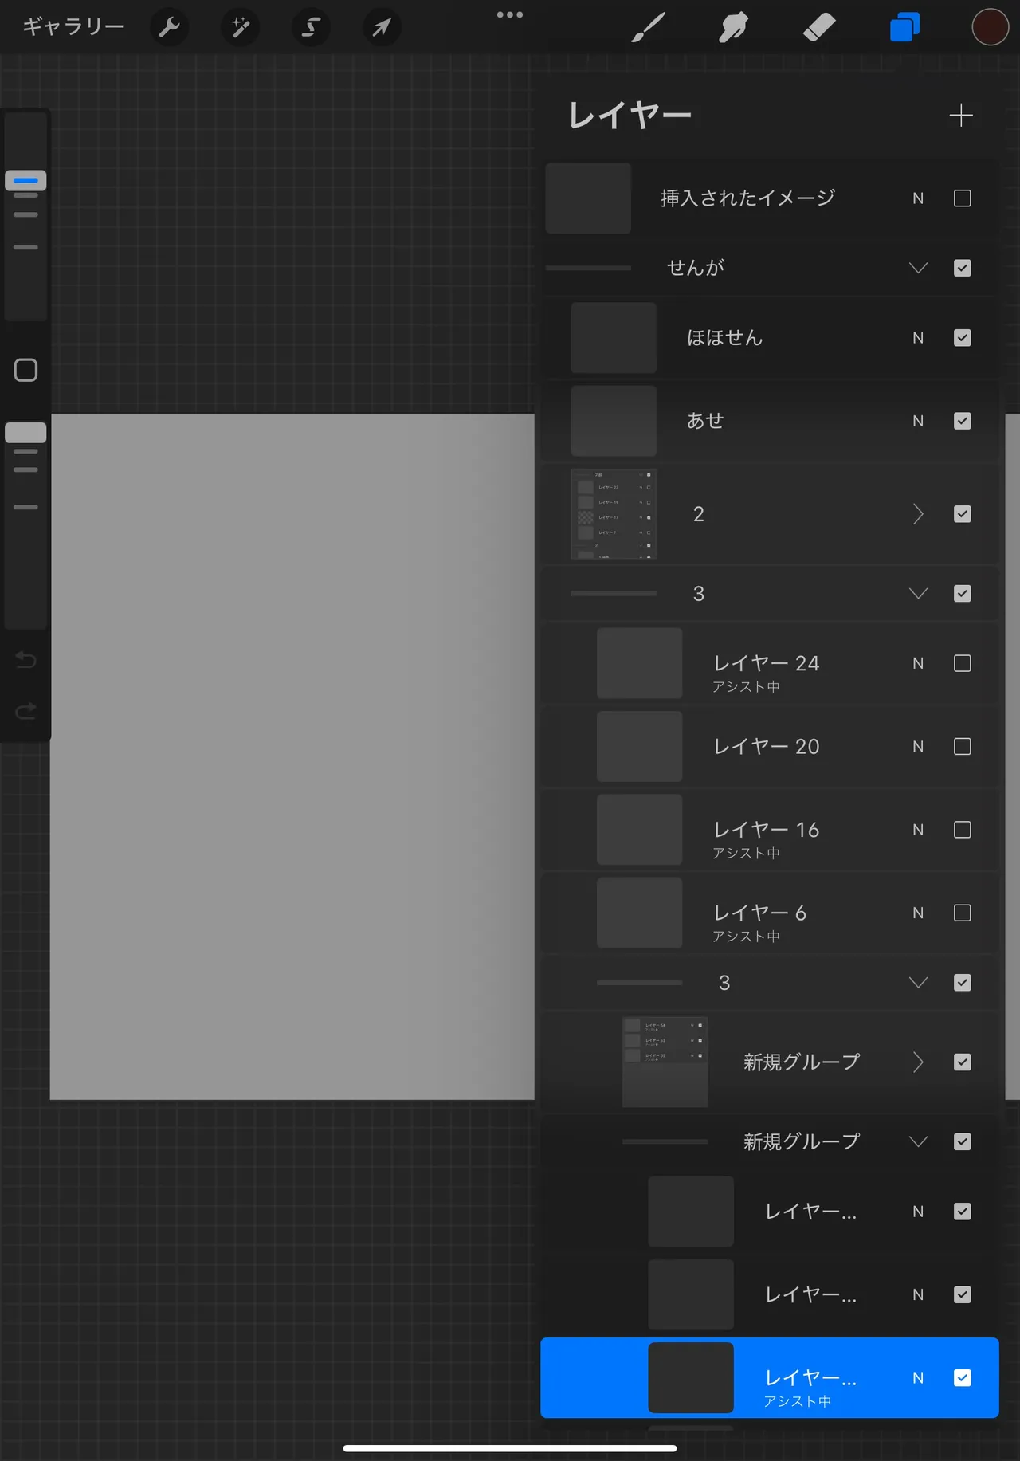Open the three-dot menu at top

[x=510, y=14]
